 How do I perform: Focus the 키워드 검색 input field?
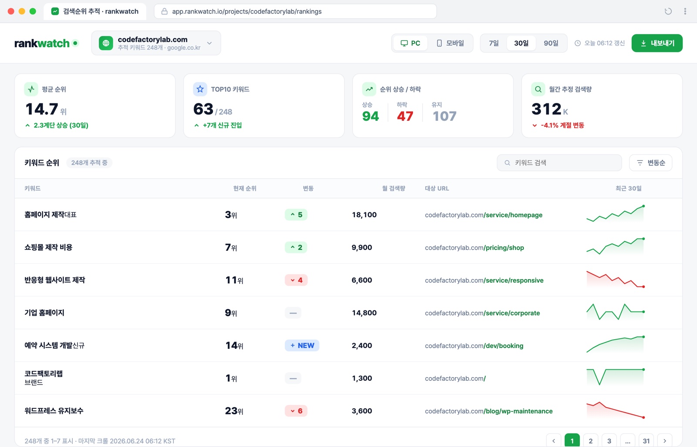click(559, 163)
